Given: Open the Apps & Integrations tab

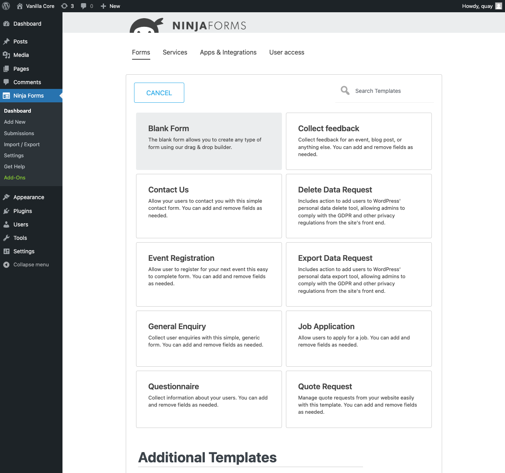Looking at the screenshot, I should [228, 52].
